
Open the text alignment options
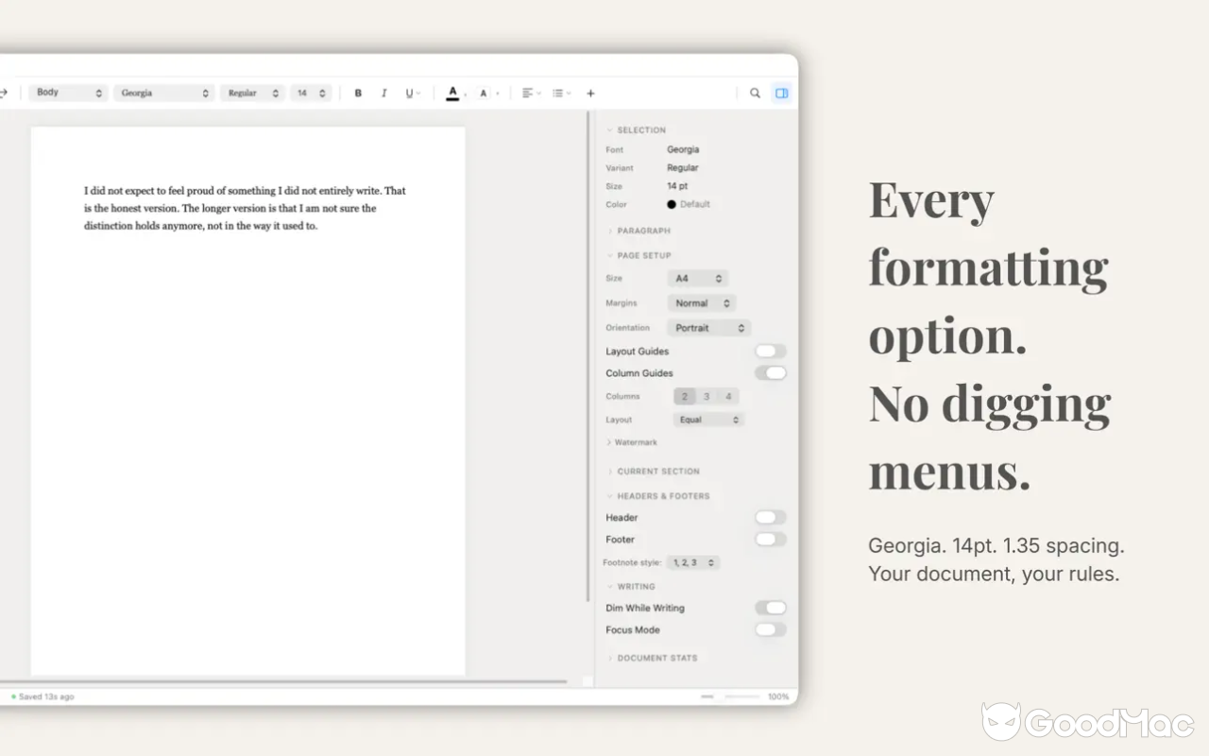[x=531, y=93]
